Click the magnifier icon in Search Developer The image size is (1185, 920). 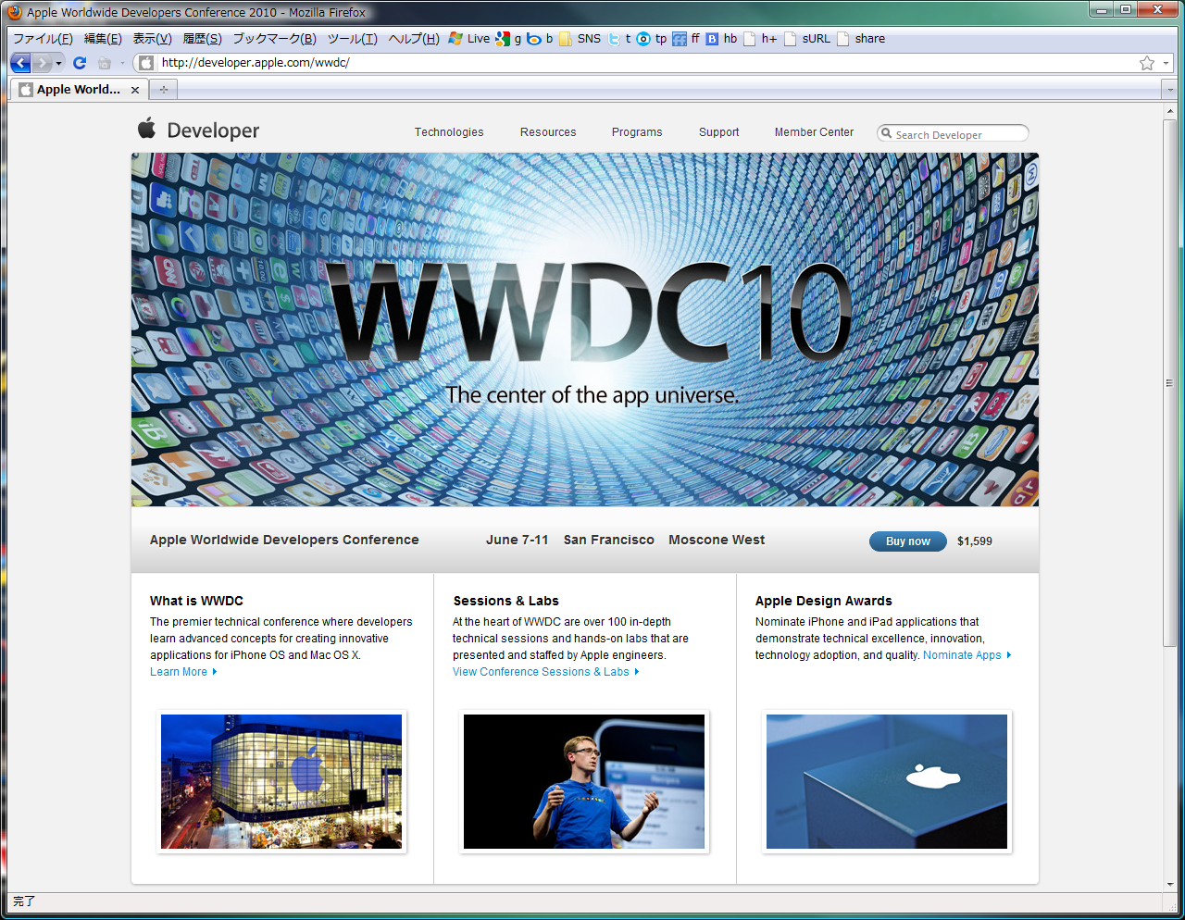click(886, 133)
